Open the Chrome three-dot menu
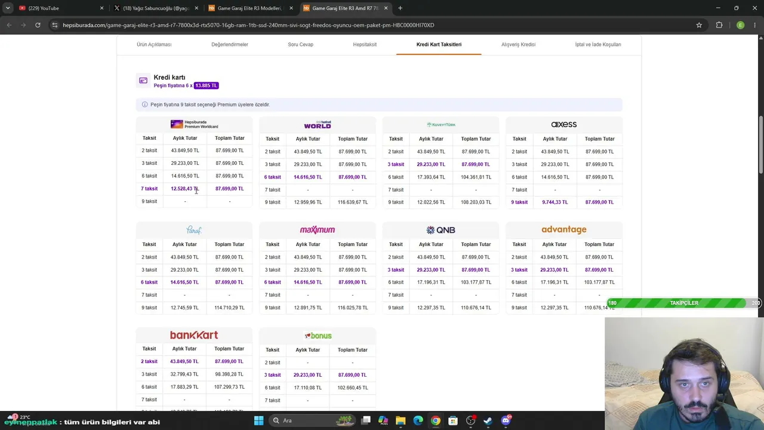This screenshot has width=764, height=430. click(x=755, y=25)
